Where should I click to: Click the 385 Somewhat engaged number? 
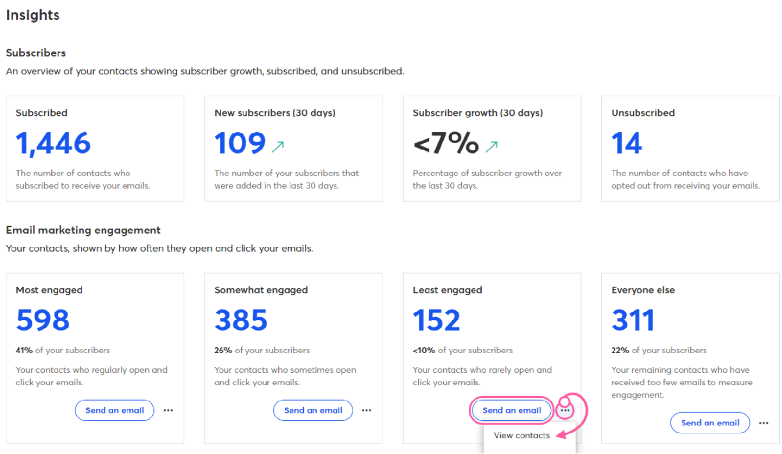coord(241,320)
